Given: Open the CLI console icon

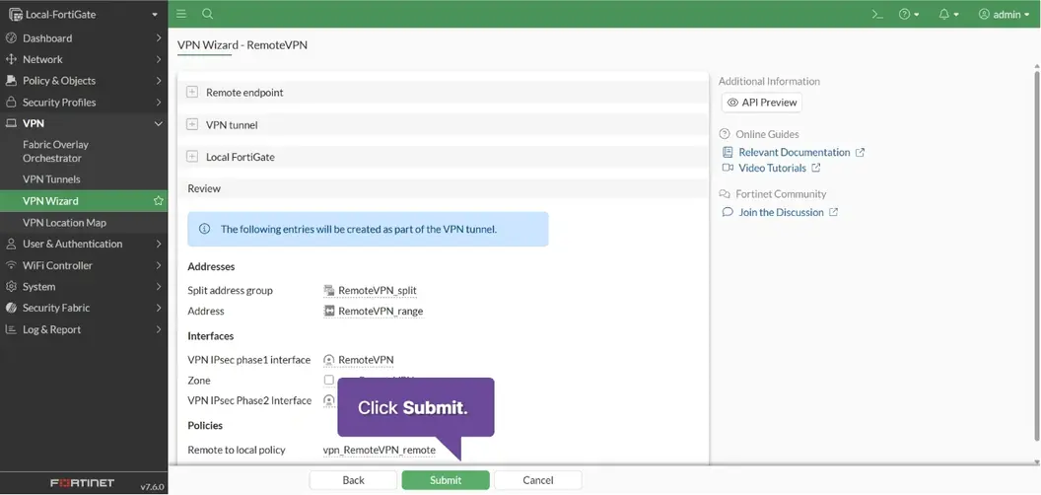Looking at the screenshot, I should (877, 15).
